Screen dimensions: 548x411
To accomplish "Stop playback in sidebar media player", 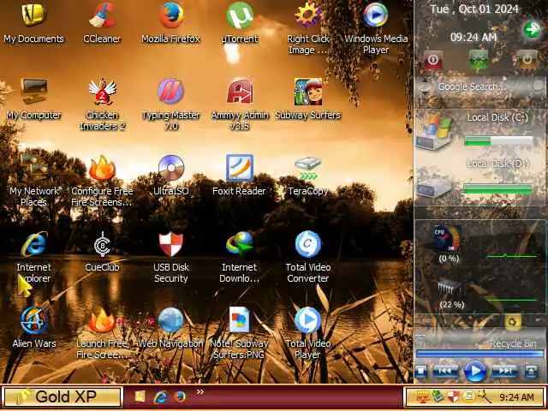I will (x=421, y=371).
